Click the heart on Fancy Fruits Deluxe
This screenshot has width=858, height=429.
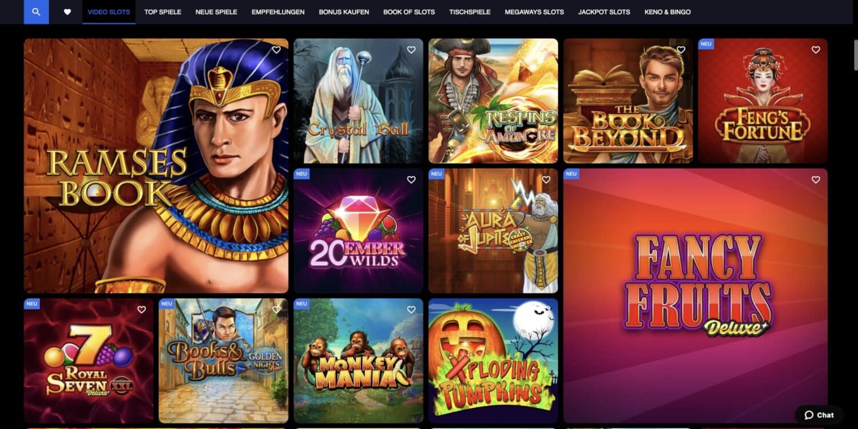pos(816,180)
